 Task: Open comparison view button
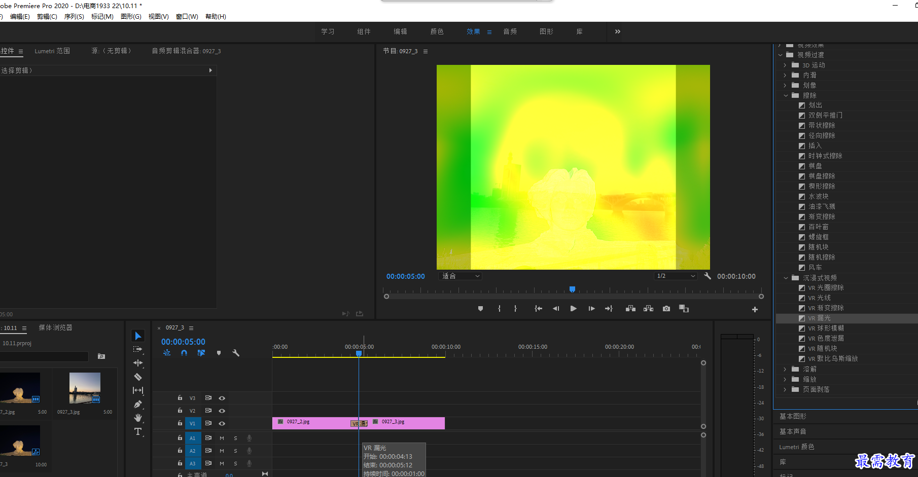click(684, 309)
